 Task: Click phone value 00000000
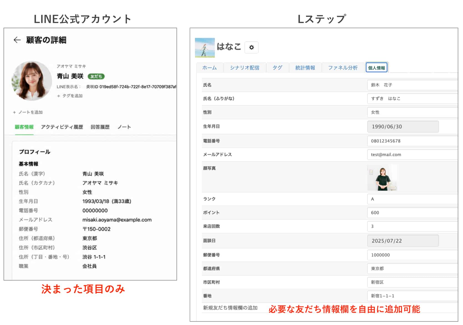[95, 210]
